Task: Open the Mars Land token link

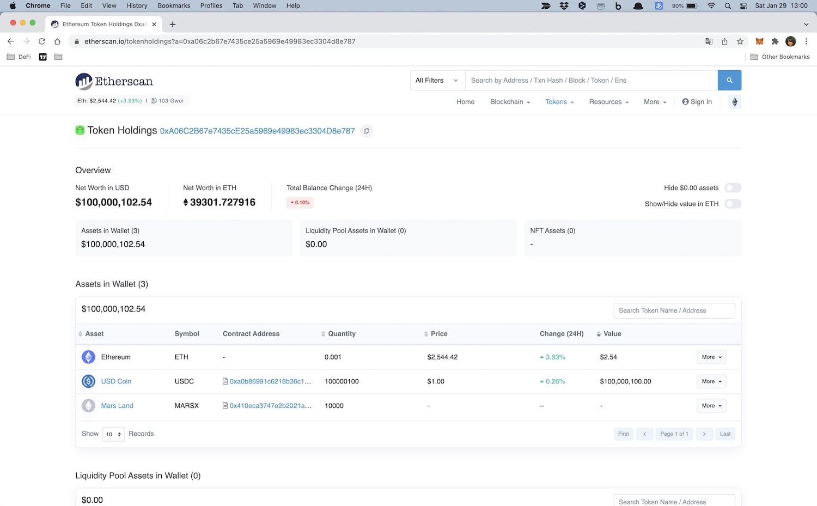Action: [x=117, y=406]
